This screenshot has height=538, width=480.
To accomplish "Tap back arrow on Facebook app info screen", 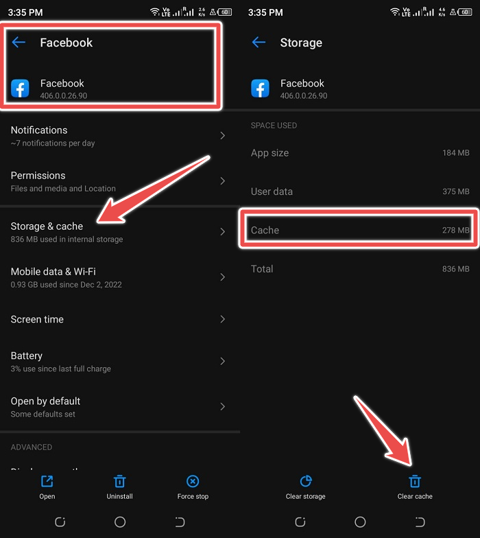I will pos(19,43).
